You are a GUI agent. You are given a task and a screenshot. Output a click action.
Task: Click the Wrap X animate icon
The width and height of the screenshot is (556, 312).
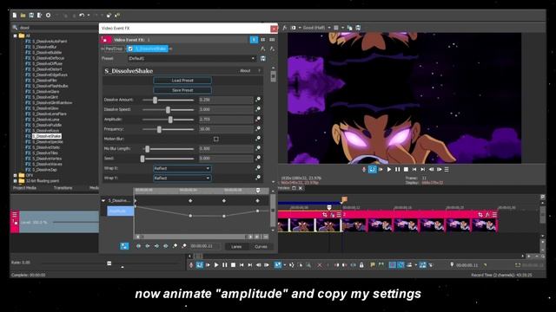click(x=258, y=167)
